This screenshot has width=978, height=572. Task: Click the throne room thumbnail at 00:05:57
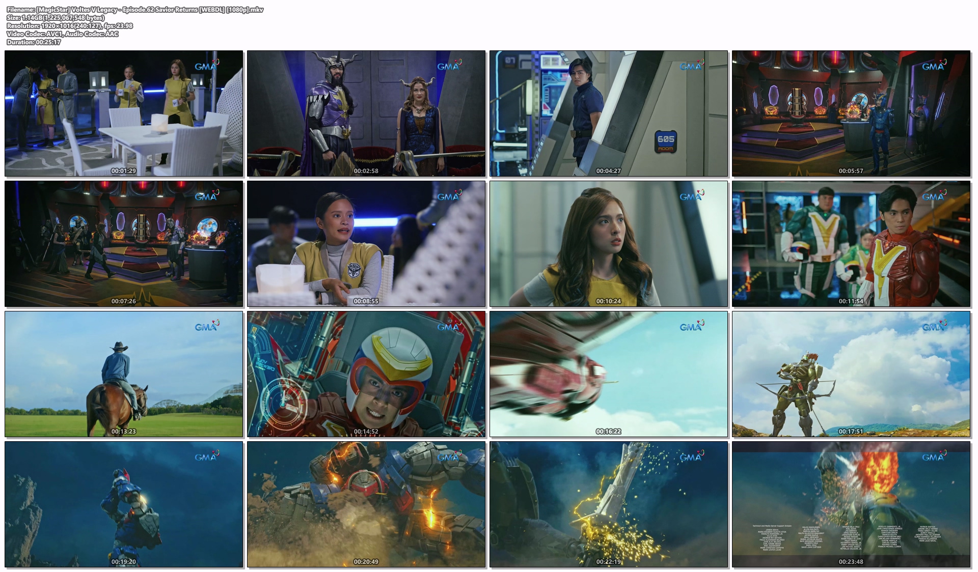coord(851,113)
